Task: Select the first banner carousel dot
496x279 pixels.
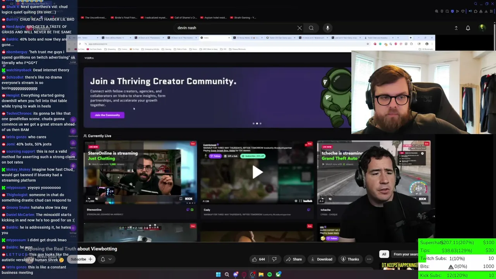Action: tap(253, 124)
